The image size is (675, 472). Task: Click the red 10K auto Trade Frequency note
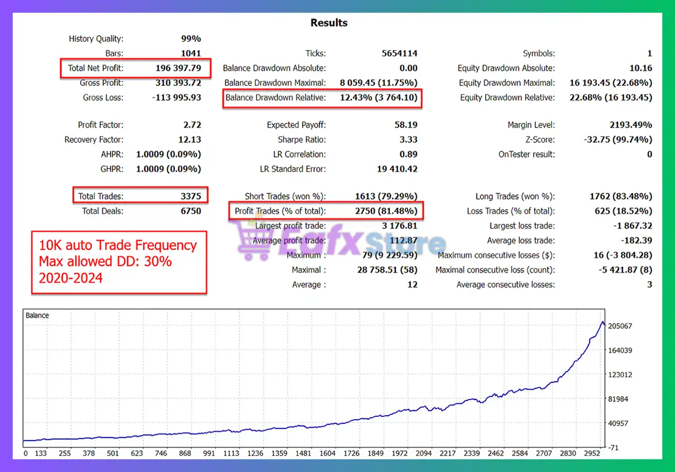(x=119, y=261)
